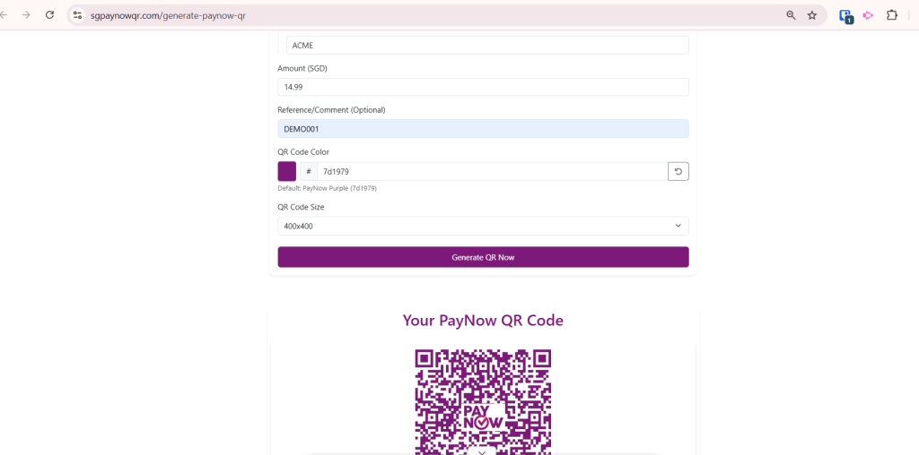Click the Amount (SGD) input field
This screenshot has height=455, width=919.
coord(483,87)
